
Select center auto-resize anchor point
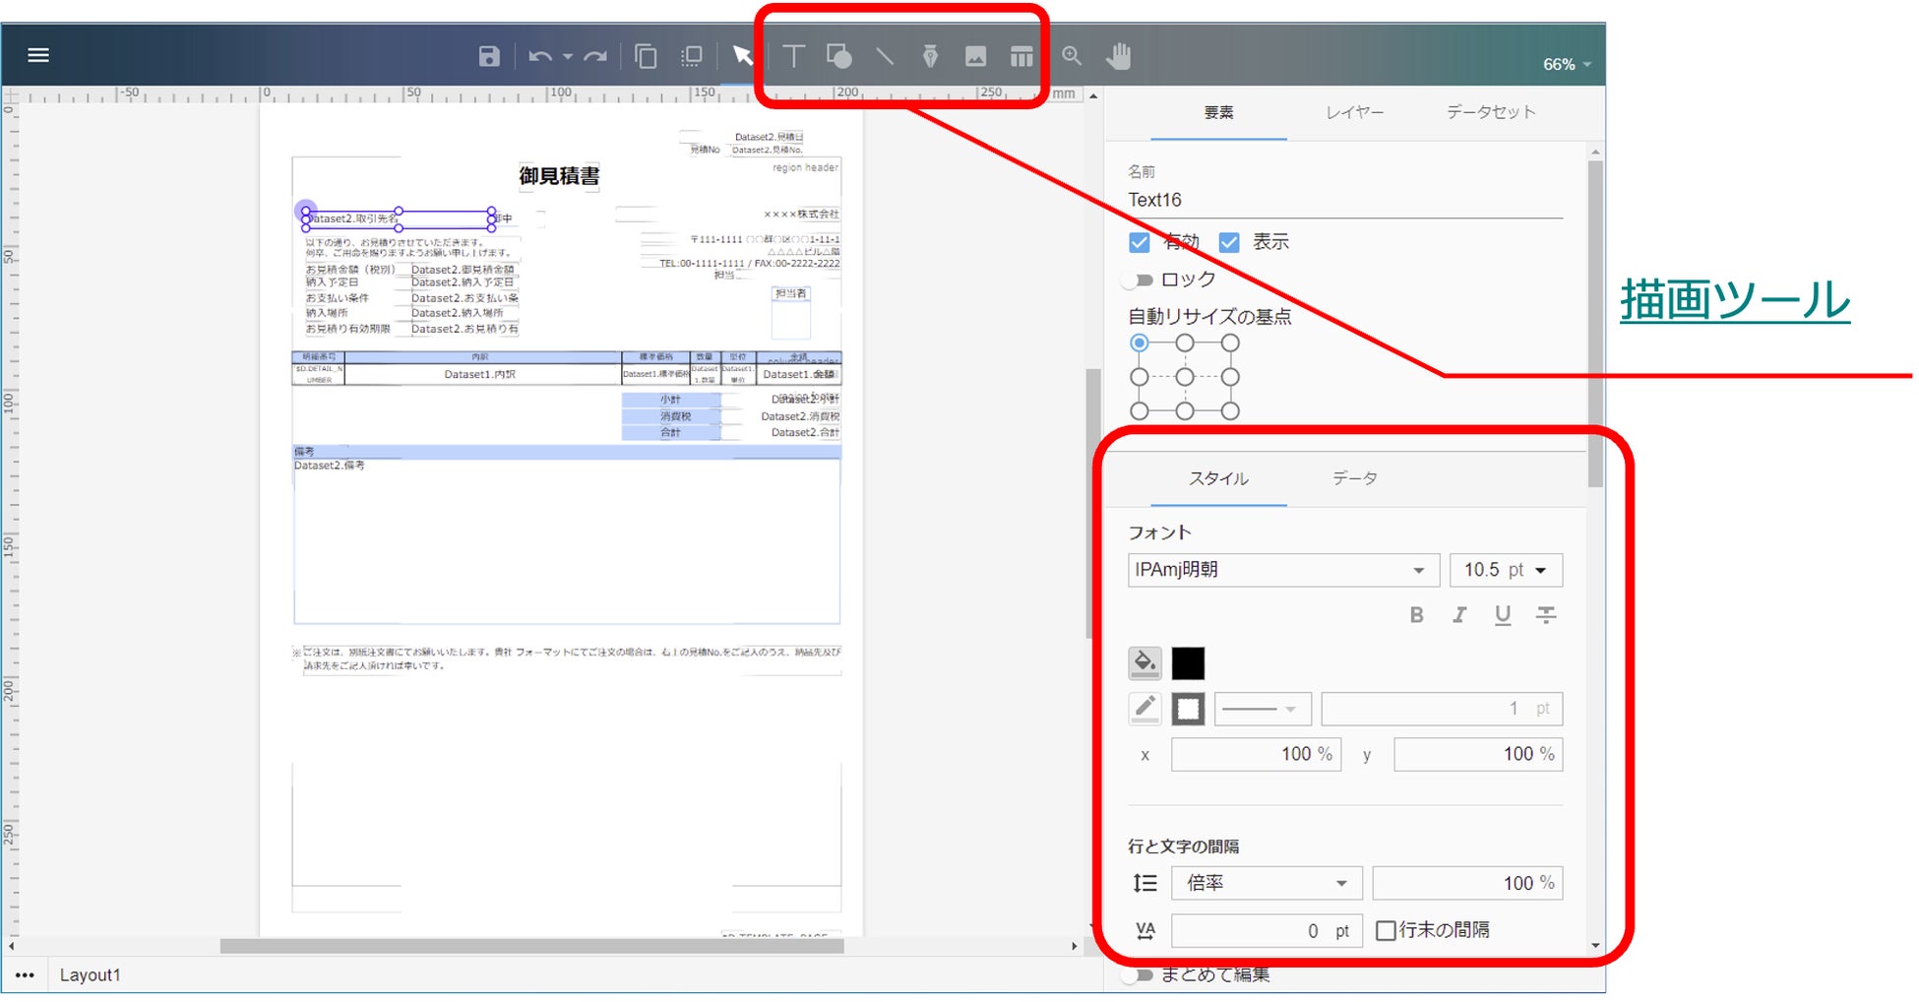coord(1185,377)
